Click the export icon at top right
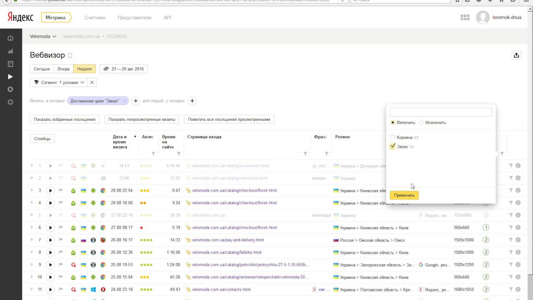533x300 pixels. click(x=516, y=55)
